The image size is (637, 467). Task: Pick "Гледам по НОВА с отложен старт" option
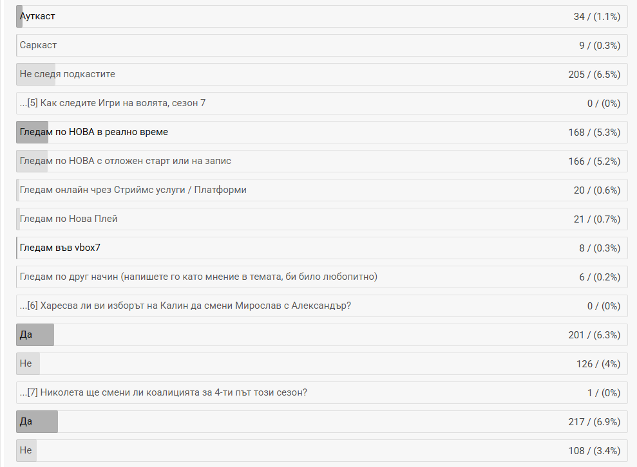(x=126, y=161)
